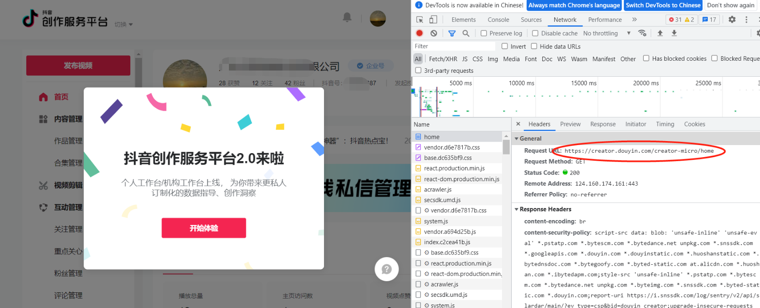Check box next to acrawler.js row
This screenshot has height=308, width=760.
(x=418, y=284)
